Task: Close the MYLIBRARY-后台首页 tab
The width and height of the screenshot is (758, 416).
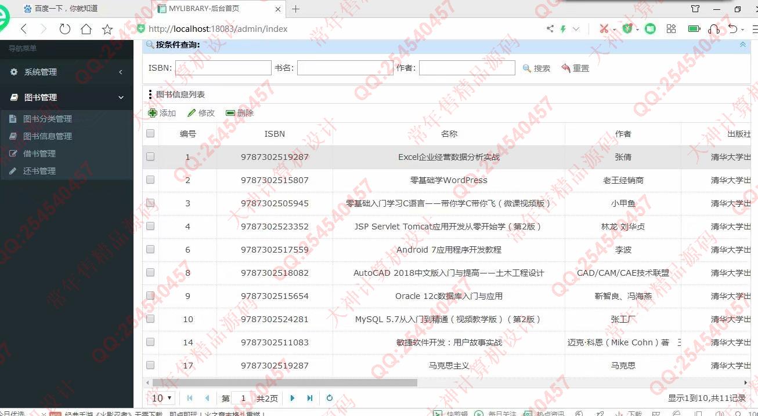Action: click(x=279, y=9)
